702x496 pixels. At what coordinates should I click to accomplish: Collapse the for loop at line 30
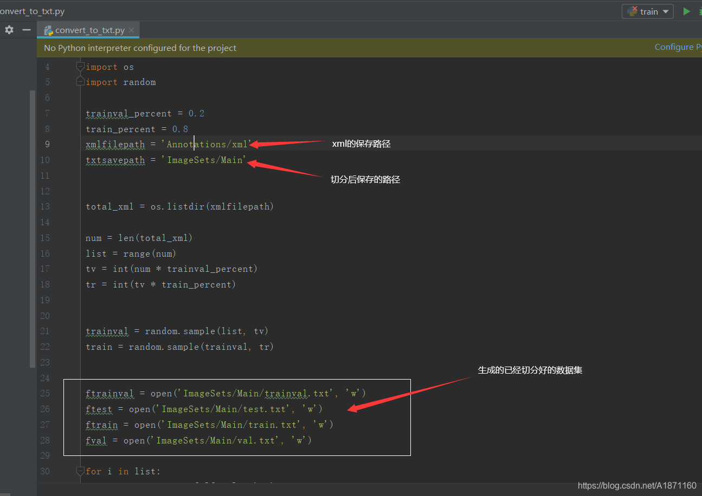(80, 471)
